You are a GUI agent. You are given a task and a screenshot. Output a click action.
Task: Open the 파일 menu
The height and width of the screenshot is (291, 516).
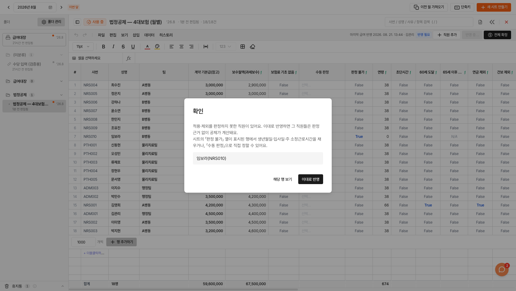coord(101,35)
